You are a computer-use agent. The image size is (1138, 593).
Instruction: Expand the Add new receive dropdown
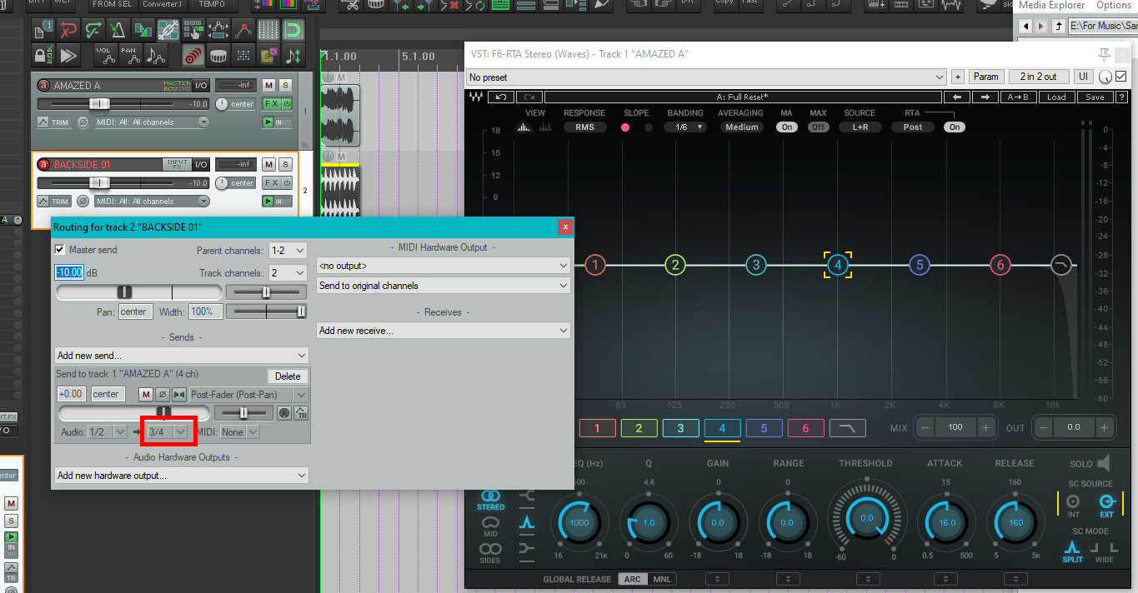444,331
